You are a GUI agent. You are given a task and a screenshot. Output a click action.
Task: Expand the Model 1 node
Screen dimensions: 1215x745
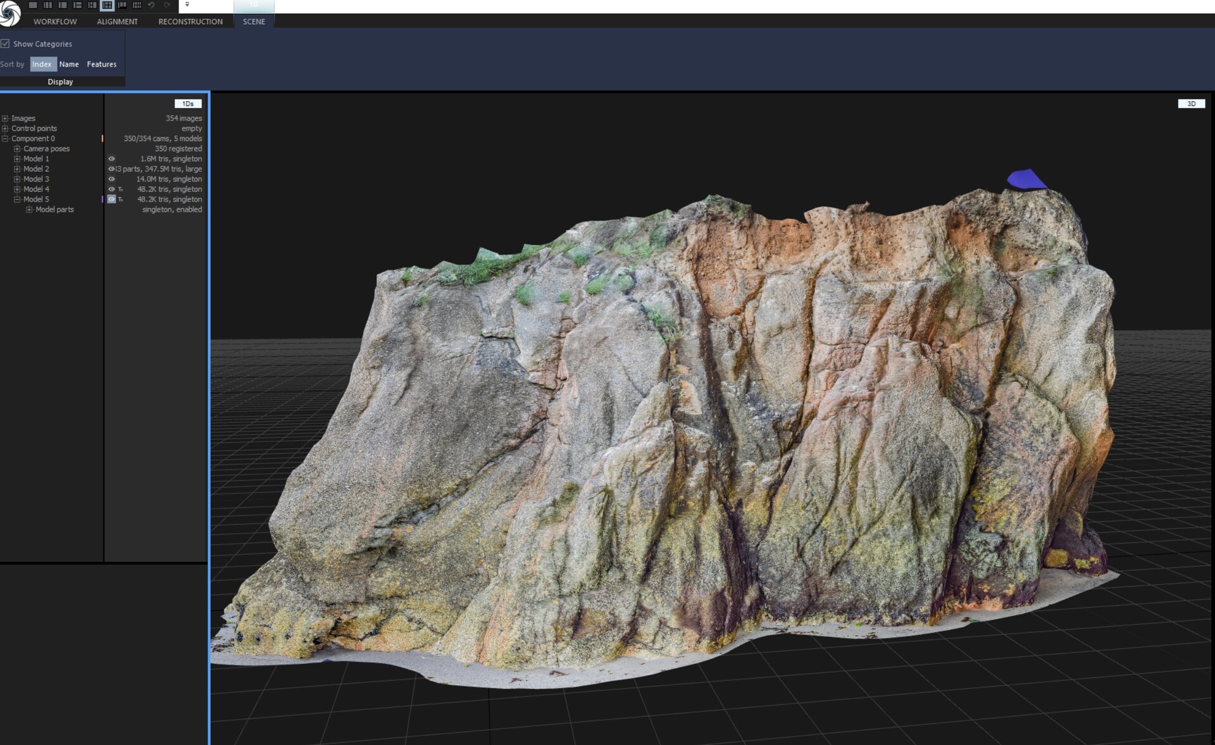tap(17, 159)
